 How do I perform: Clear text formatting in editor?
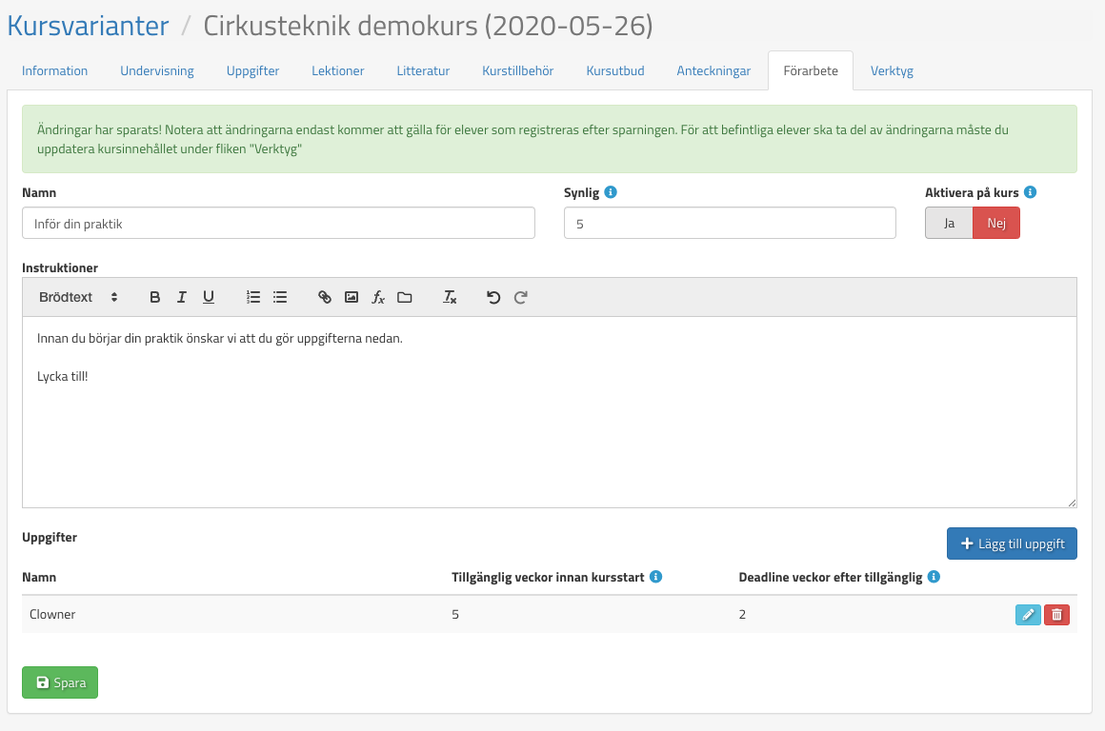[x=450, y=297]
